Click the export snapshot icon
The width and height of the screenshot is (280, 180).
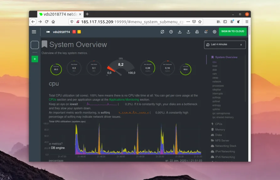189,32
